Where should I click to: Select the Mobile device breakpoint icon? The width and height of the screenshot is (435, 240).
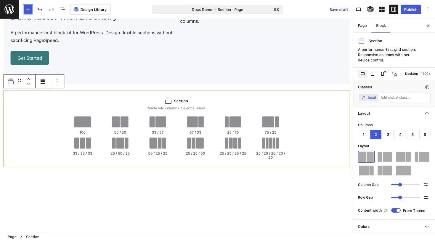pos(383,74)
